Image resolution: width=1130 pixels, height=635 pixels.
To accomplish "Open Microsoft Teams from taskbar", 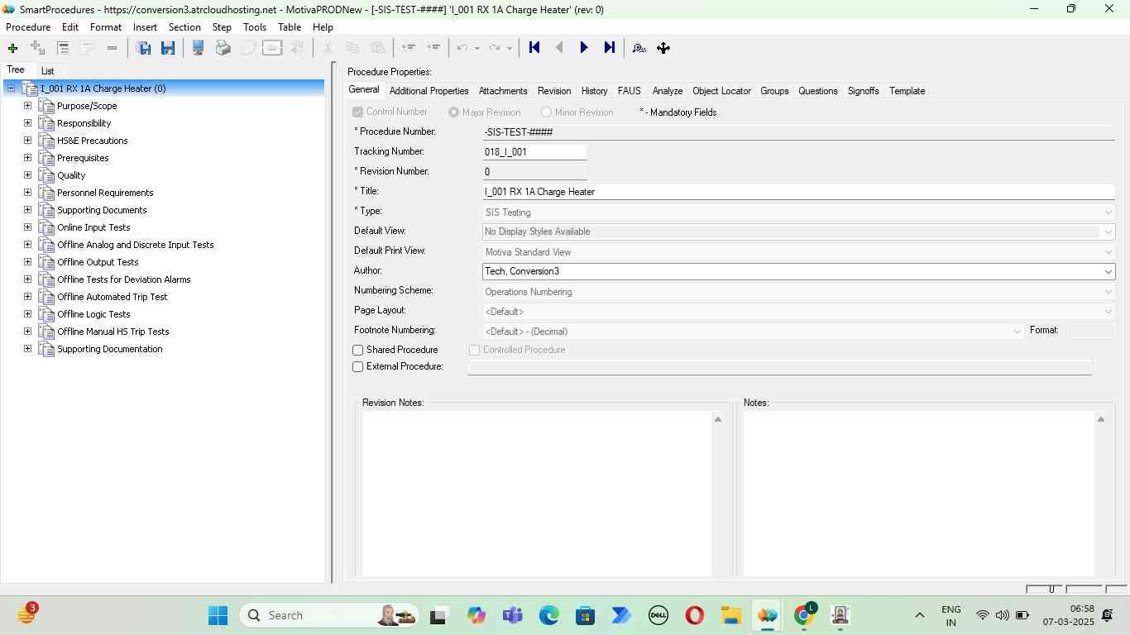I will (512, 615).
